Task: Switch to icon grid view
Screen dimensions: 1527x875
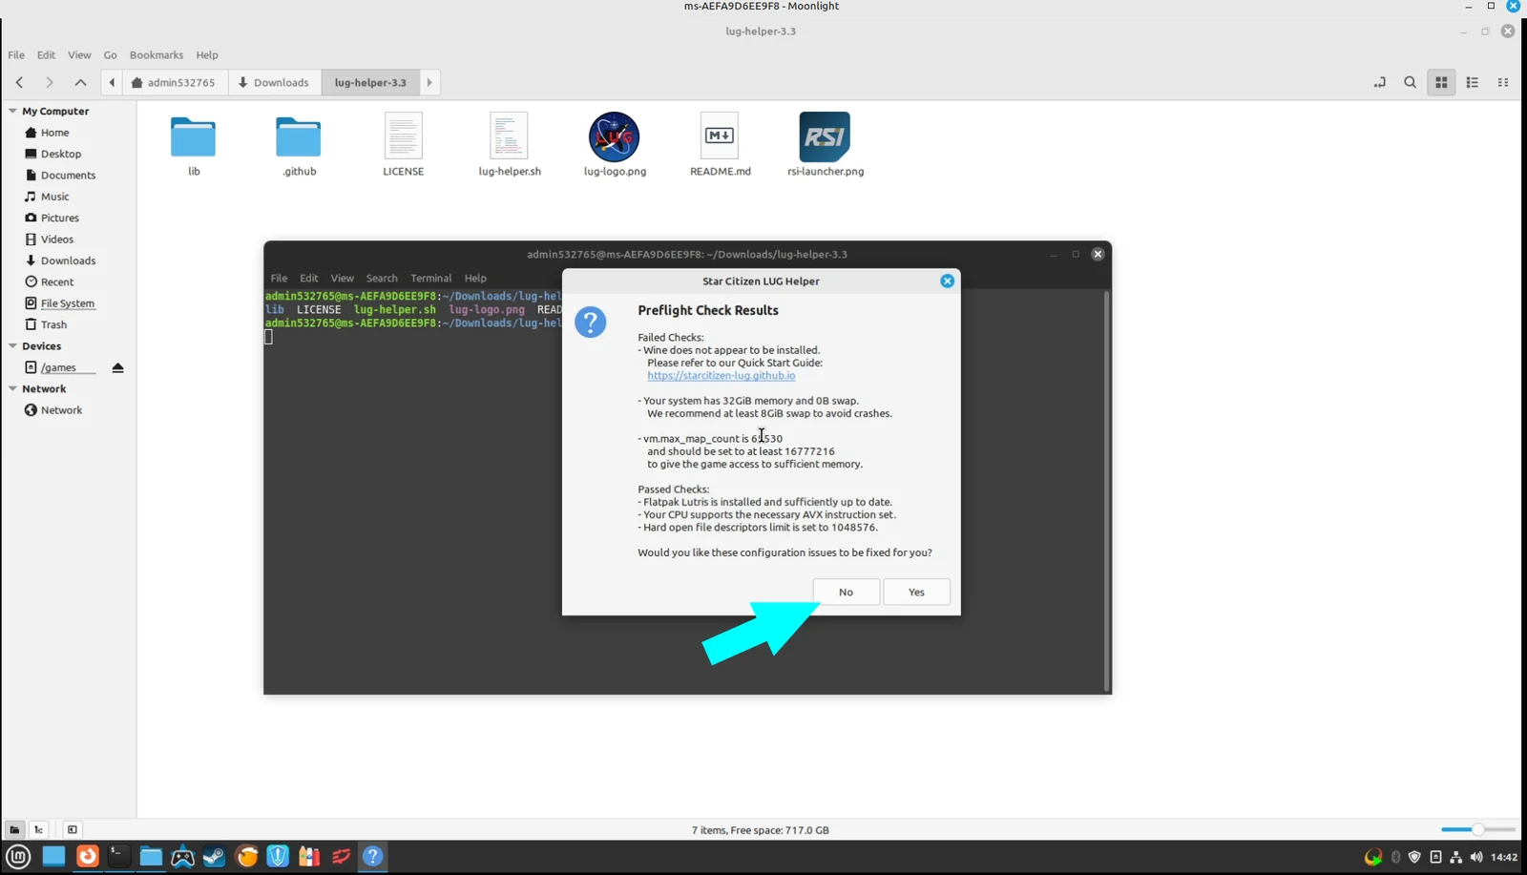Action: (x=1441, y=82)
